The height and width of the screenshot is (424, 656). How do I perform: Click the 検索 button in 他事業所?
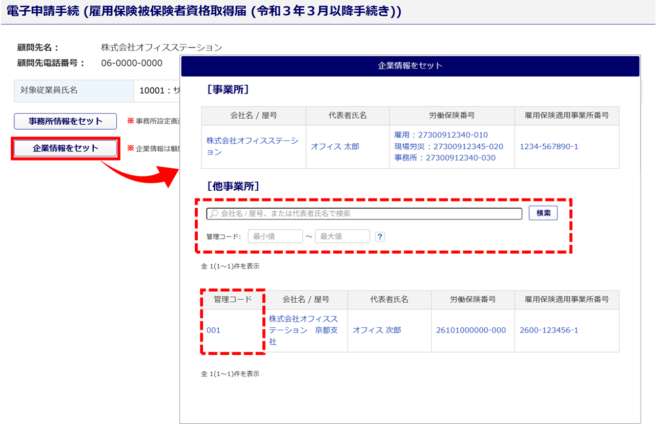tap(543, 213)
